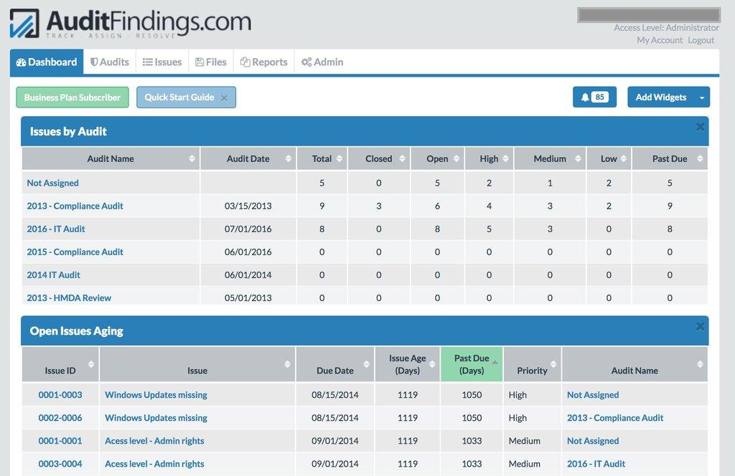Image resolution: width=735 pixels, height=476 pixels.
Task: Open the Add Widgets dropdown arrow
Action: (x=702, y=97)
